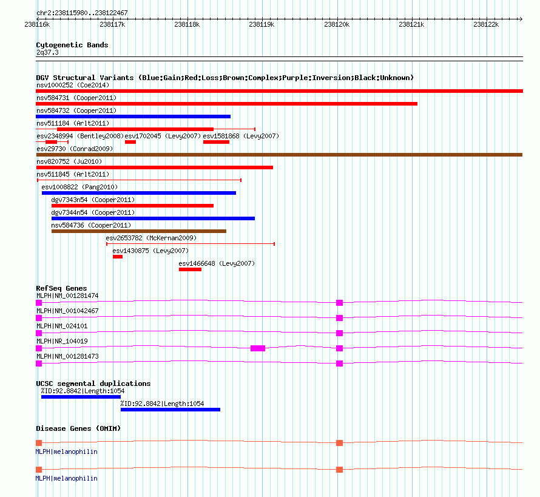Click the 238122k ruler label
540x497 pixels.
pos(486,24)
